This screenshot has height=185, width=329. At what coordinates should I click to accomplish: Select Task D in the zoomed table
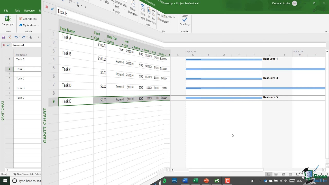pyautogui.click(x=67, y=85)
